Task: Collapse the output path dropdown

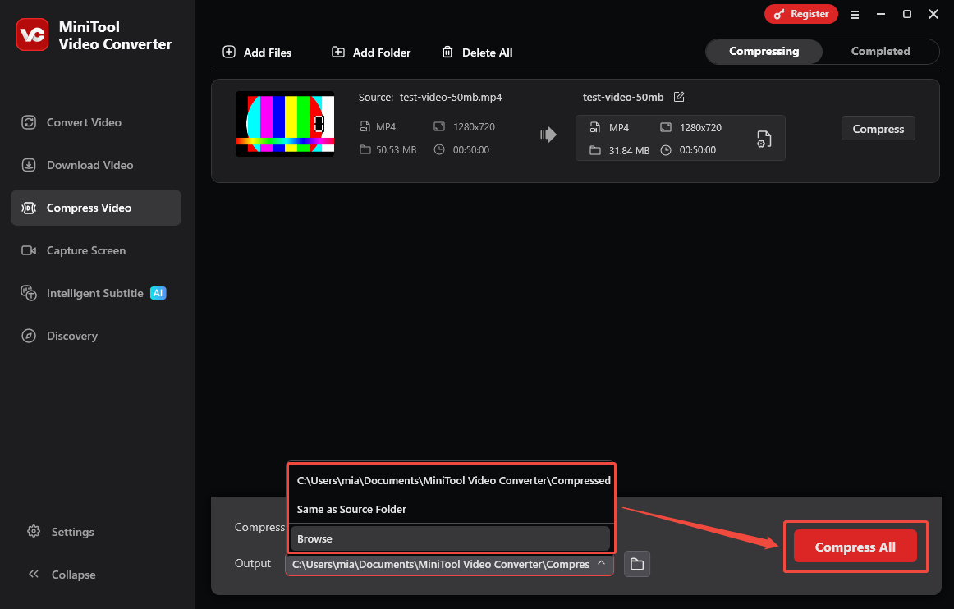Action: coord(602,564)
